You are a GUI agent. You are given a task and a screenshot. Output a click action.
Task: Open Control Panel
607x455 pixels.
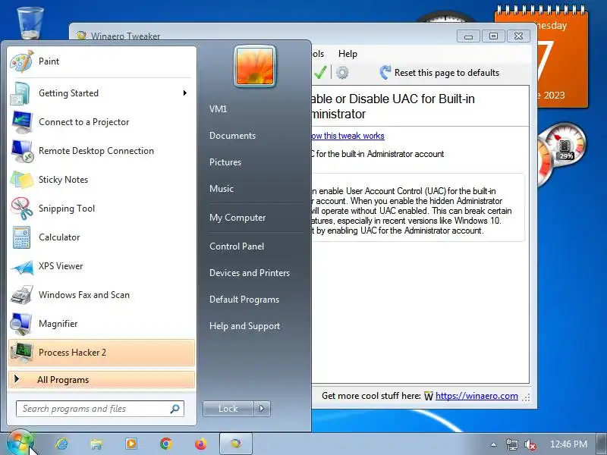[237, 246]
